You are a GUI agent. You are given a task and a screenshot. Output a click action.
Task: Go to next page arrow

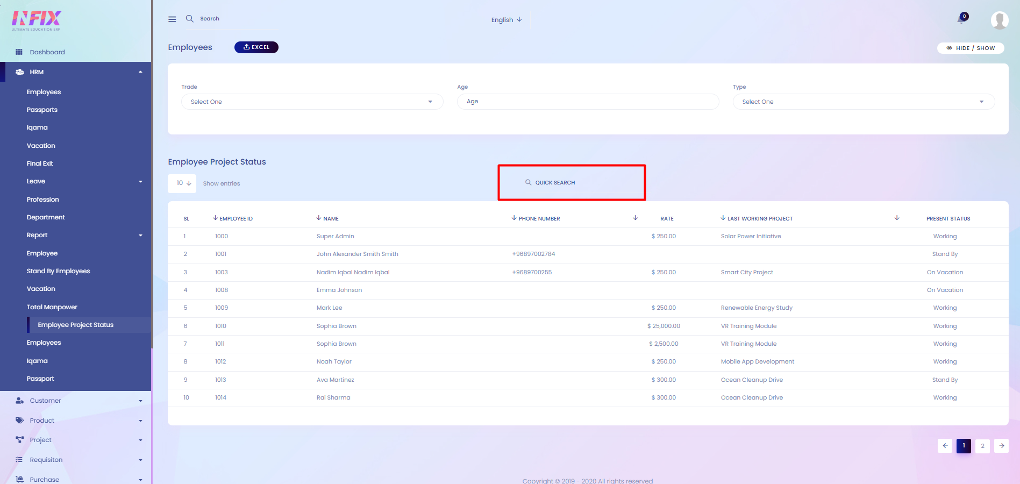(x=1001, y=446)
